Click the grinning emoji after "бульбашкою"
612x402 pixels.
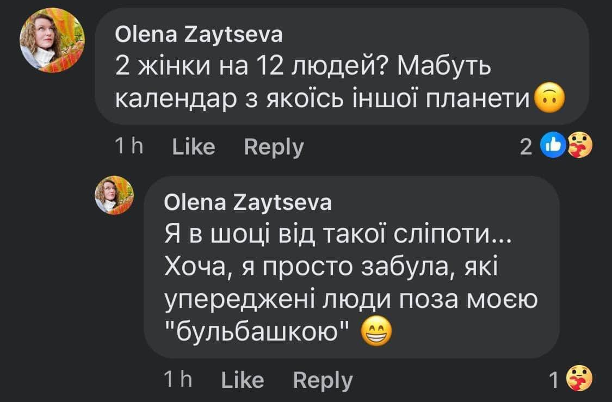(x=376, y=333)
